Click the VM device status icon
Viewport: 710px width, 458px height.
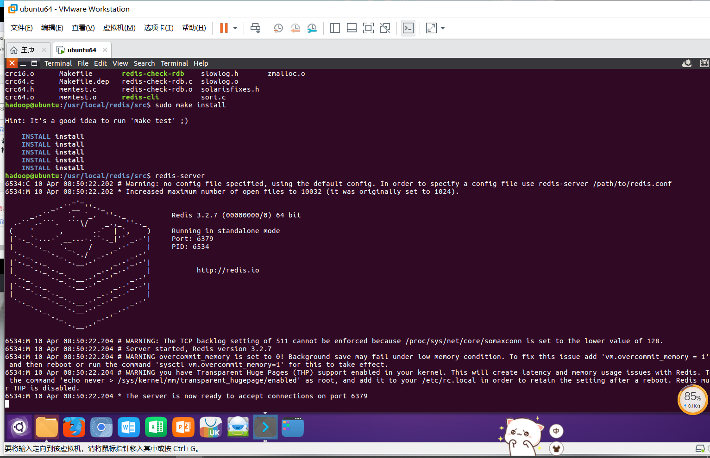(700, 449)
